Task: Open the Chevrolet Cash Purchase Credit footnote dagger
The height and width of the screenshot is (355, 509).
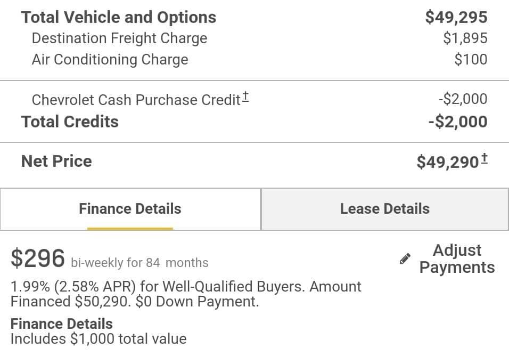Action: click(x=245, y=98)
